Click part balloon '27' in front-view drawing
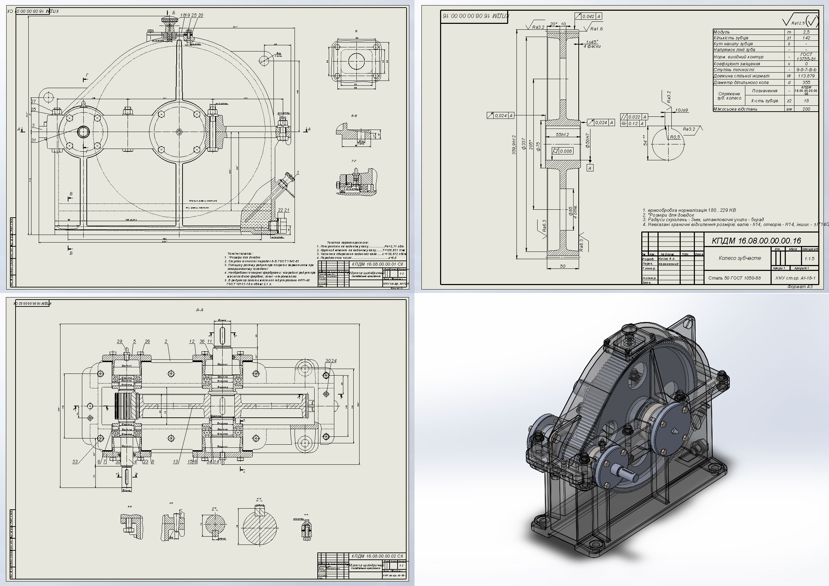 click(34, 102)
